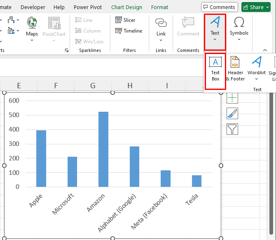
Task: Open the Share button dropdown arrow
Action: pos(267,7)
